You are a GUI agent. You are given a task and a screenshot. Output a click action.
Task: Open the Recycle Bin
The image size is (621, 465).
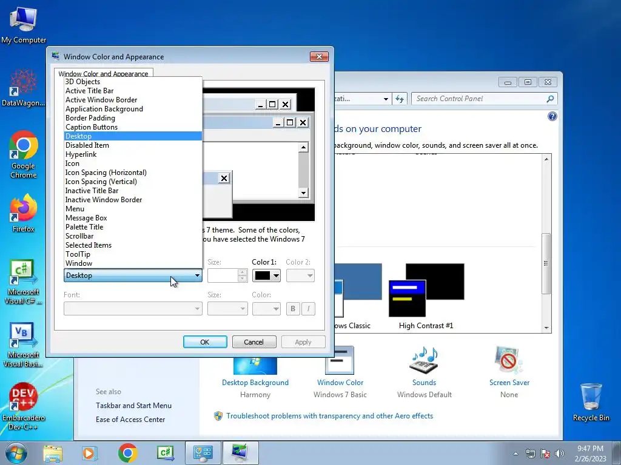591,402
